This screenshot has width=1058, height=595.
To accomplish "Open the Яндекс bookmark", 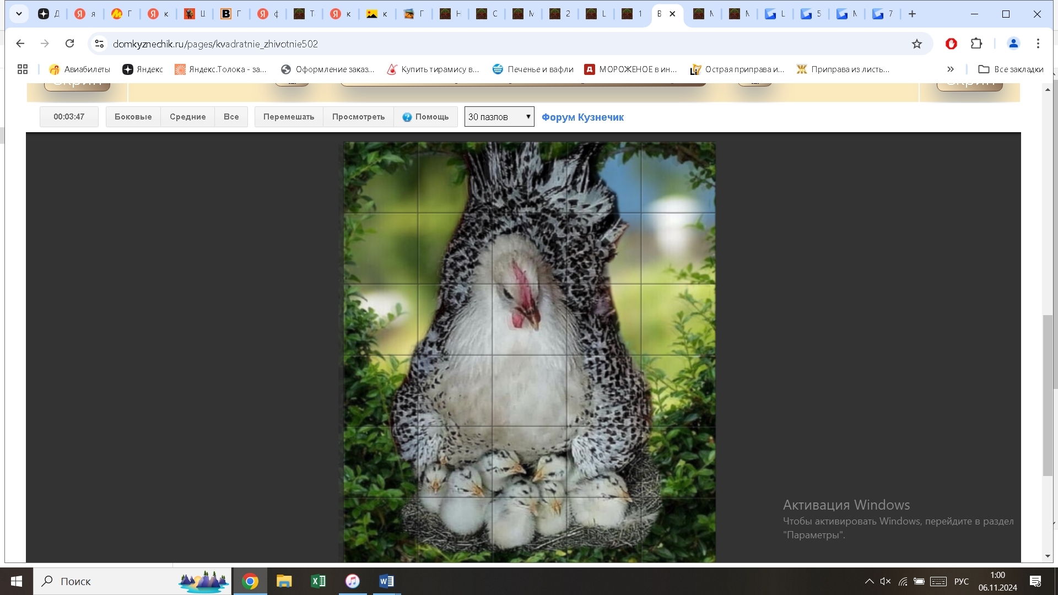I will pyautogui.click(x=143, y=69).
